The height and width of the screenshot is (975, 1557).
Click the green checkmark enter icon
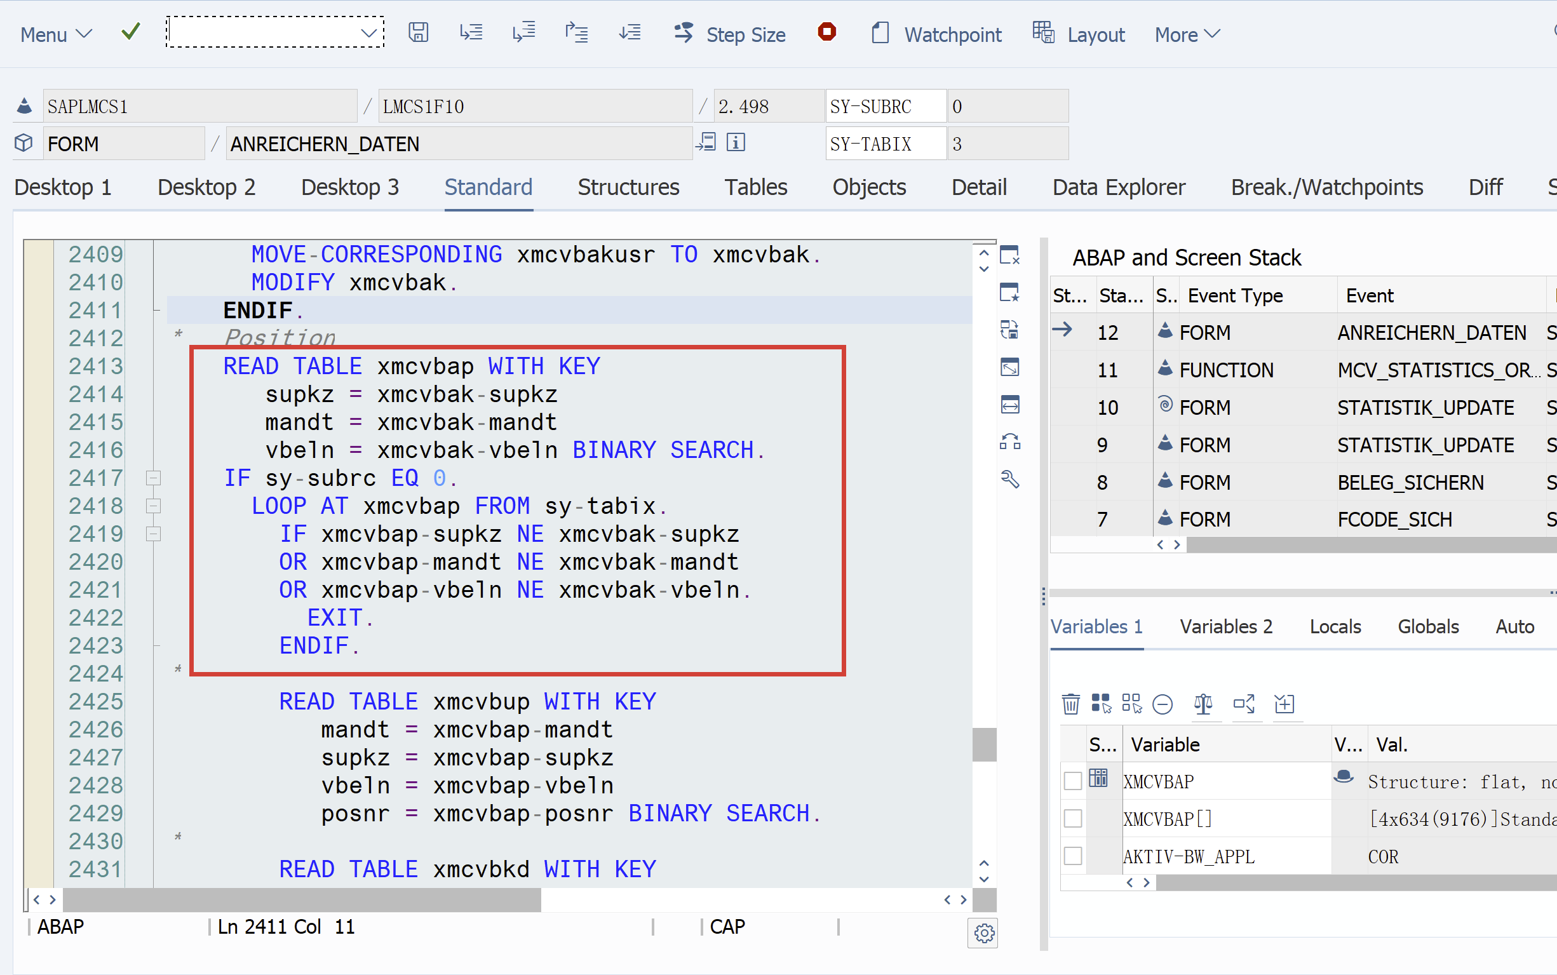point(131,32)
